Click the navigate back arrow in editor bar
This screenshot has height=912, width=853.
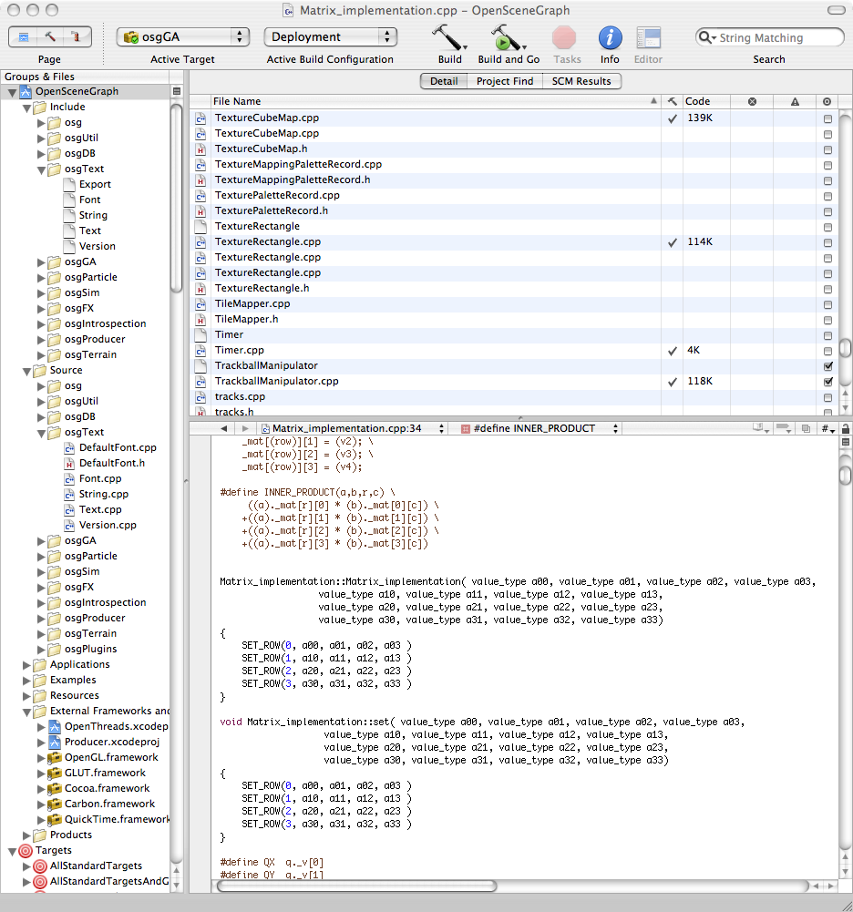point(223,428)
